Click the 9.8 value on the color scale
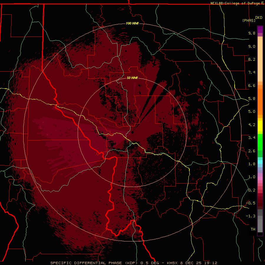This screenshot has height=265, width=265. click(252, 33)
